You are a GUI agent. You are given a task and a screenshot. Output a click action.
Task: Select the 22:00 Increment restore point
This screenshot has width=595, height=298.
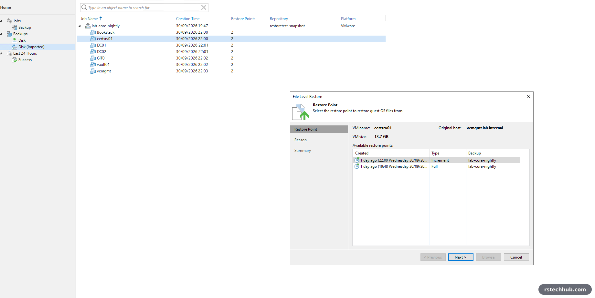436,160
